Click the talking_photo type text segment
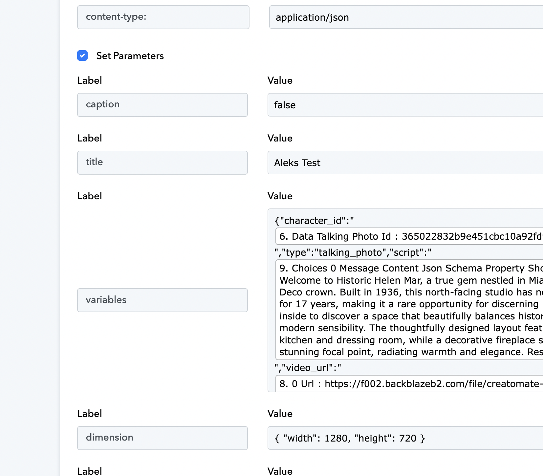543x476 pixels. click(x=353, y=252)
